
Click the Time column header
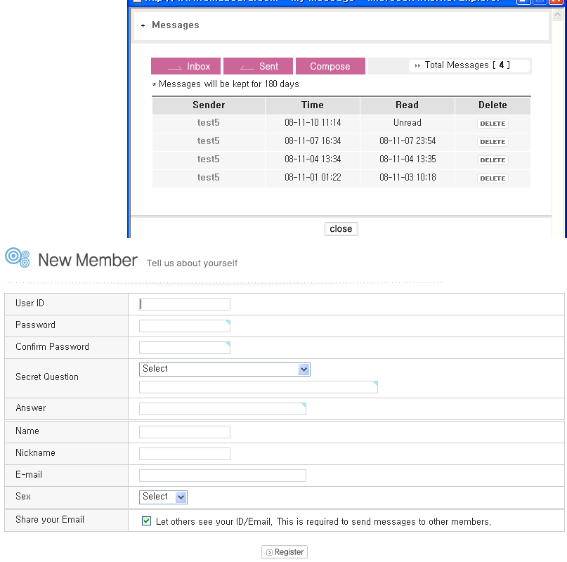point(313,105)
